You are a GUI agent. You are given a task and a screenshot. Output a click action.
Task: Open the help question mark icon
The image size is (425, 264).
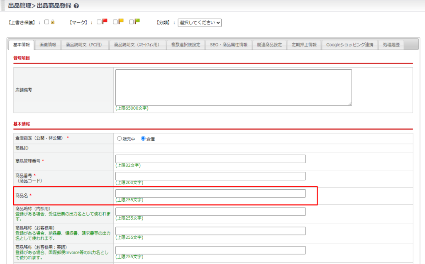click(76, 6)
